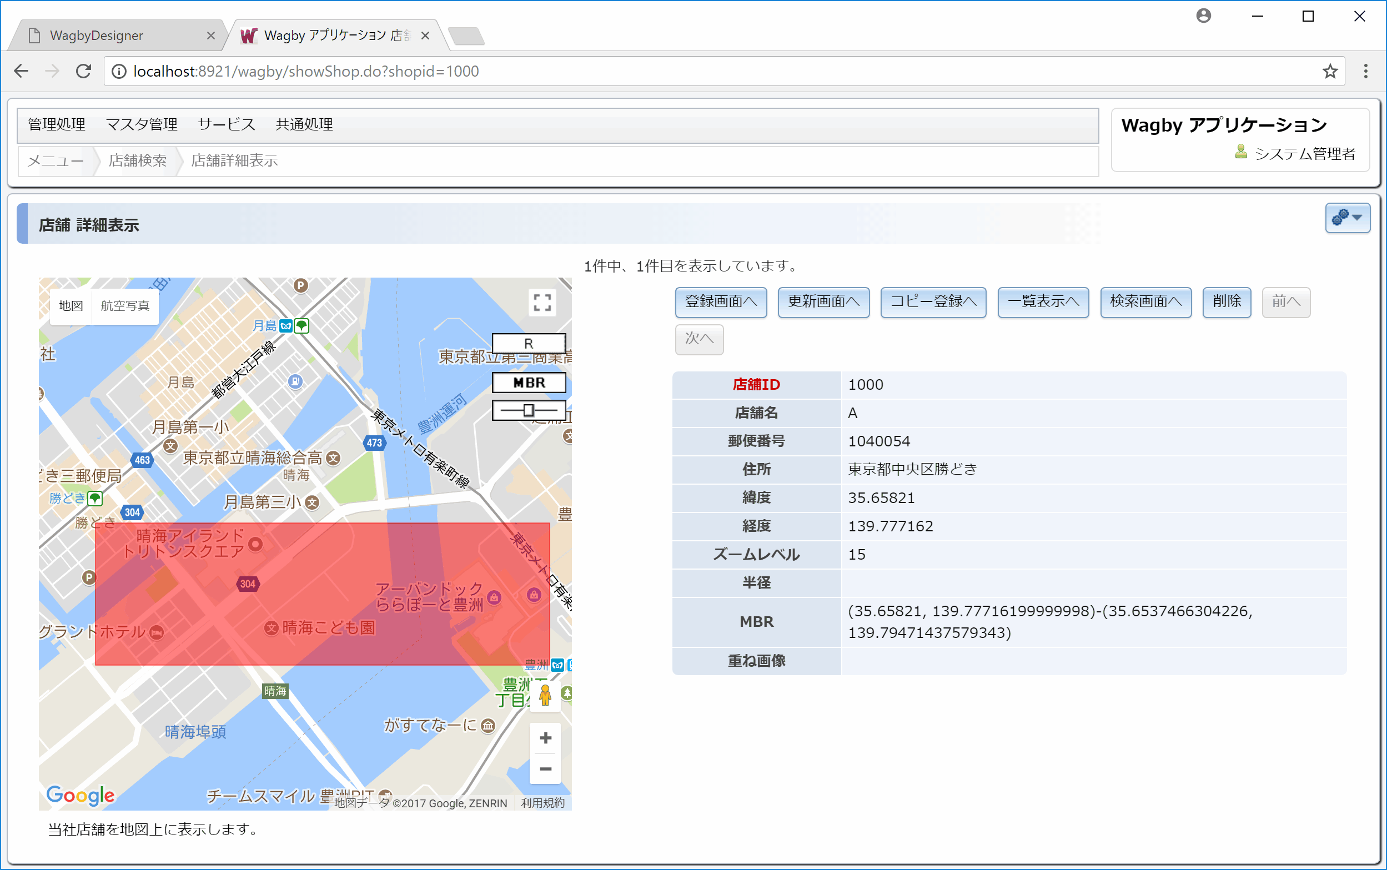Open the 共通処理 menu
Viewport: 1387px width, 870px height.
click(x=304, y=124)
